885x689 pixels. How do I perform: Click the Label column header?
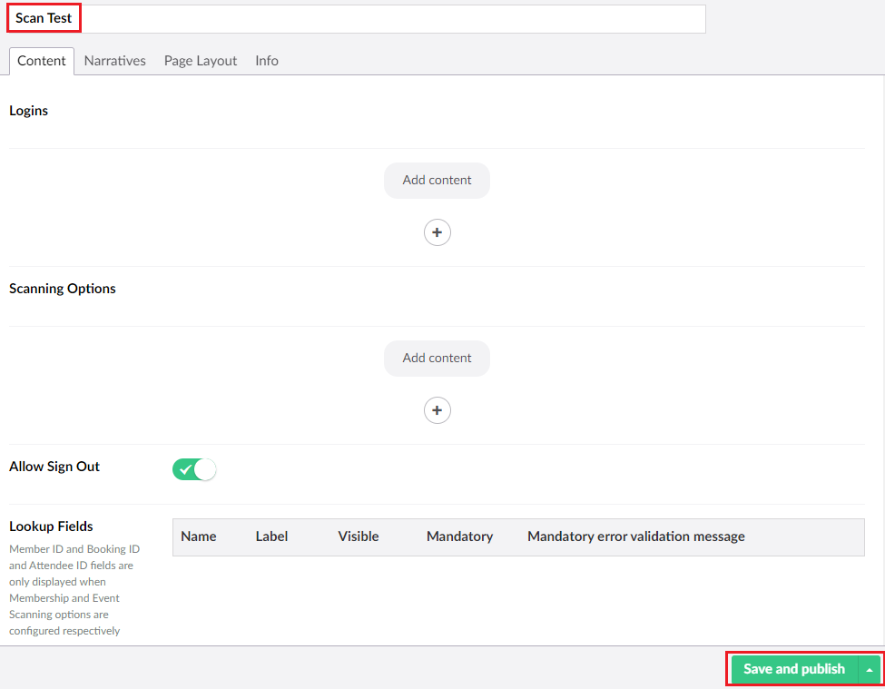click(x=271, y=536)
